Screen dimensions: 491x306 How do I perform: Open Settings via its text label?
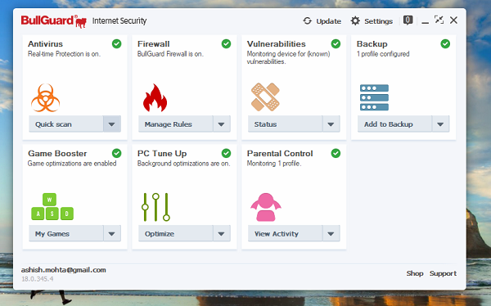(378, 21)
